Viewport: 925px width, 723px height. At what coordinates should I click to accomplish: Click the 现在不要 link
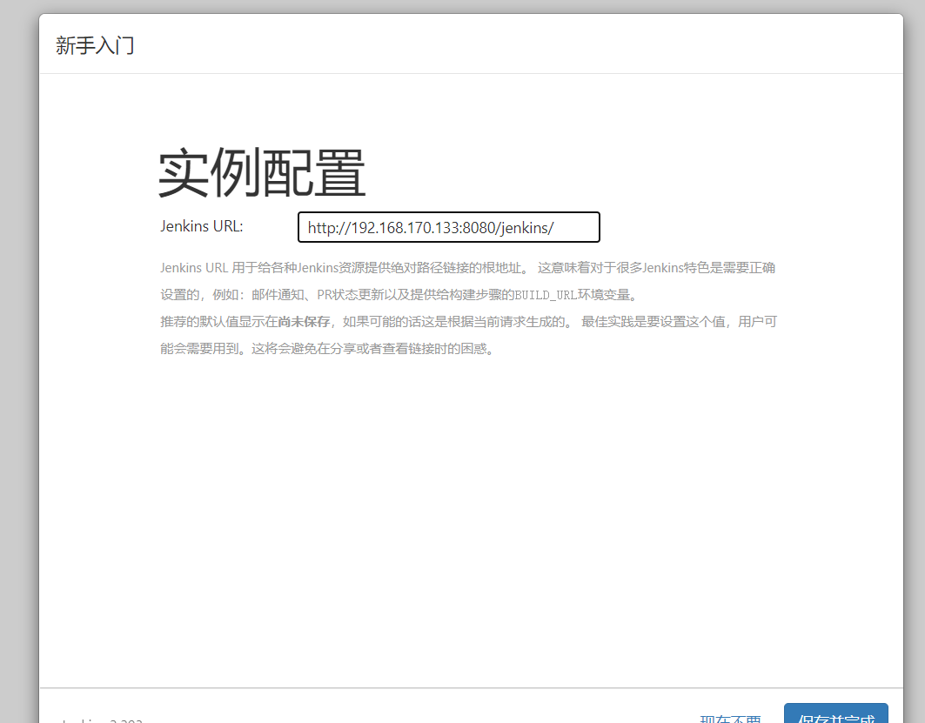(730, 719)
